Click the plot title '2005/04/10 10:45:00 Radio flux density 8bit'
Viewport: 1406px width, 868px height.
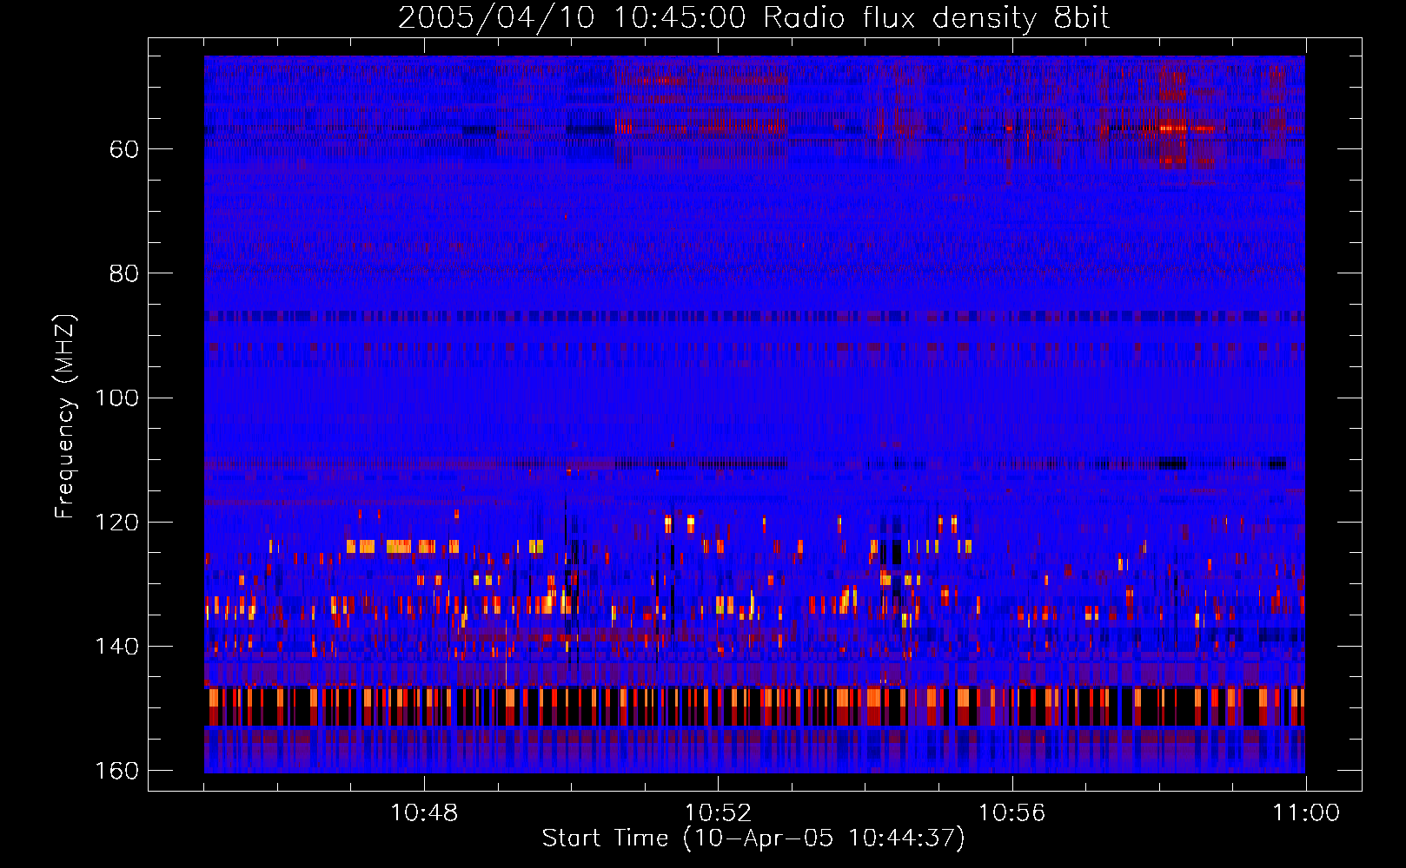click(753, 17)
